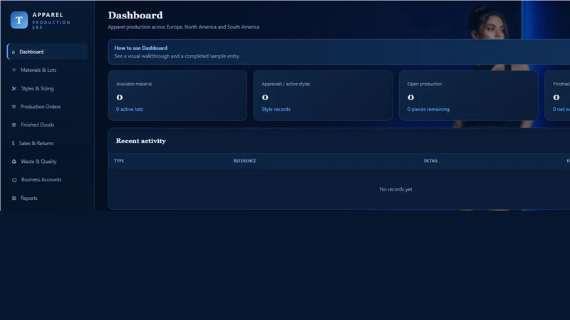Click the box icon for Finished Goods
Viewport: 570px width, 320px height.
[x=14, y=125]
